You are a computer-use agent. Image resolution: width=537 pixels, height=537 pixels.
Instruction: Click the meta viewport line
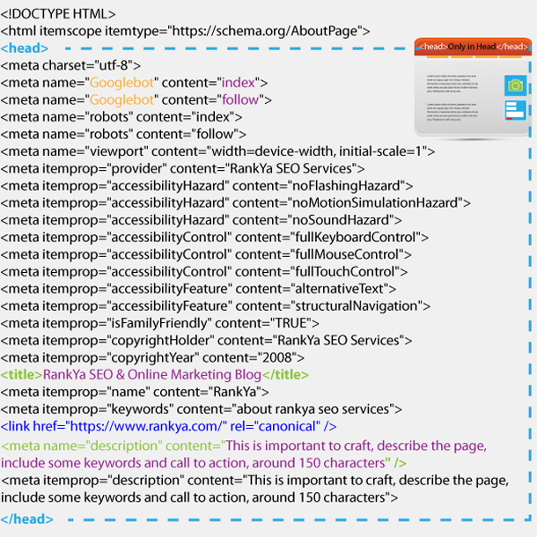click(x=217, y=151)
